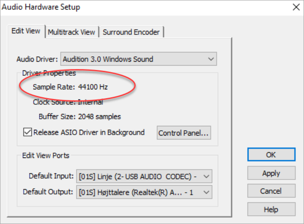Image resolution: width=304 pixels, height=224 pixels.
Task: Toggle Release ASIO Driver in Background checkbox
Action: coord(27,132)
